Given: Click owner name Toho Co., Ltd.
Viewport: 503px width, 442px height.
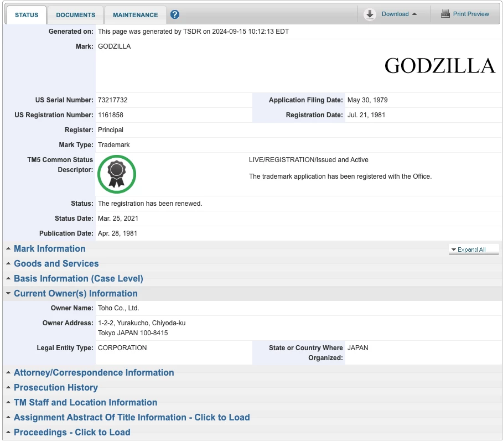Looking at the screenshot, I should 118,308.
